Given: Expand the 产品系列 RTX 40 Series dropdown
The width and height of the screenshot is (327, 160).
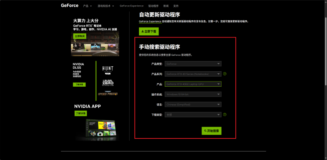Looking at the screenshot, I should pyautogui.click(x=193, y=74).
